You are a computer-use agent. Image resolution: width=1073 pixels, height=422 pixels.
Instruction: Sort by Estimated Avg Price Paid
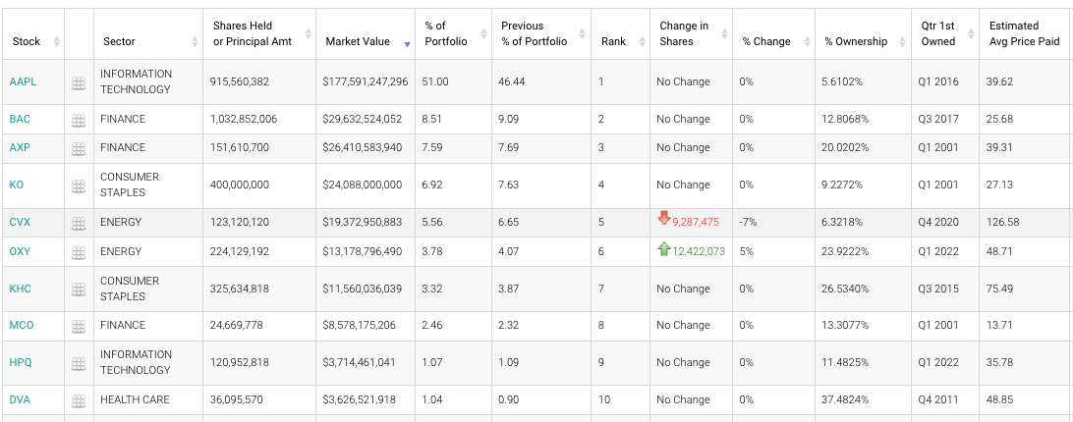(x=1024, y=33)
